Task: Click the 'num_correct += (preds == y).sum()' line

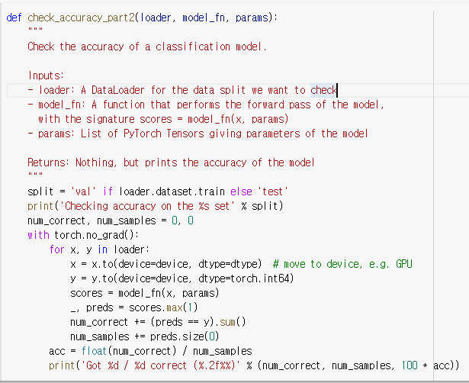Action: 158,322
